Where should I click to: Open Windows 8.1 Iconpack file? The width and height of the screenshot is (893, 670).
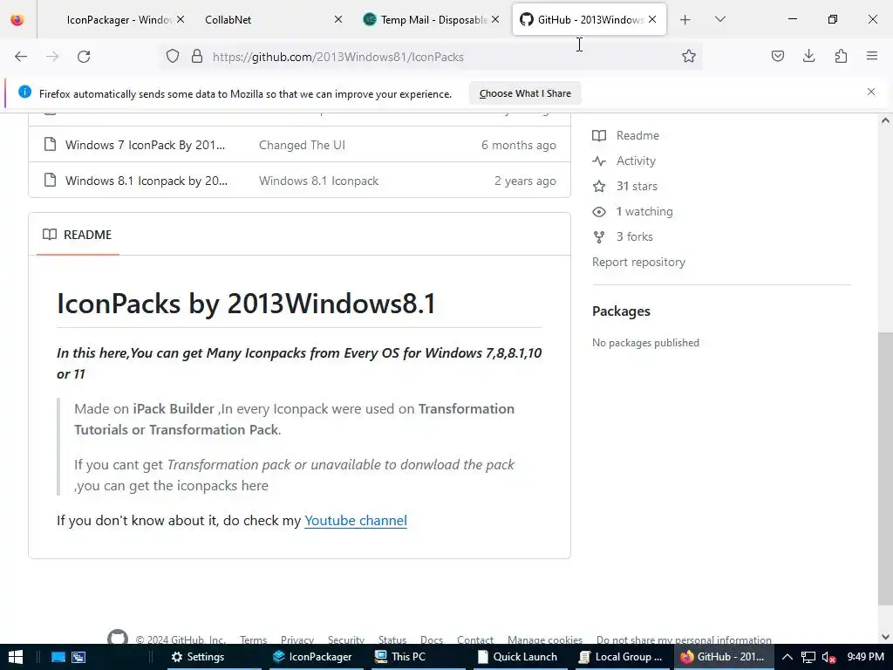coord(147,181)
